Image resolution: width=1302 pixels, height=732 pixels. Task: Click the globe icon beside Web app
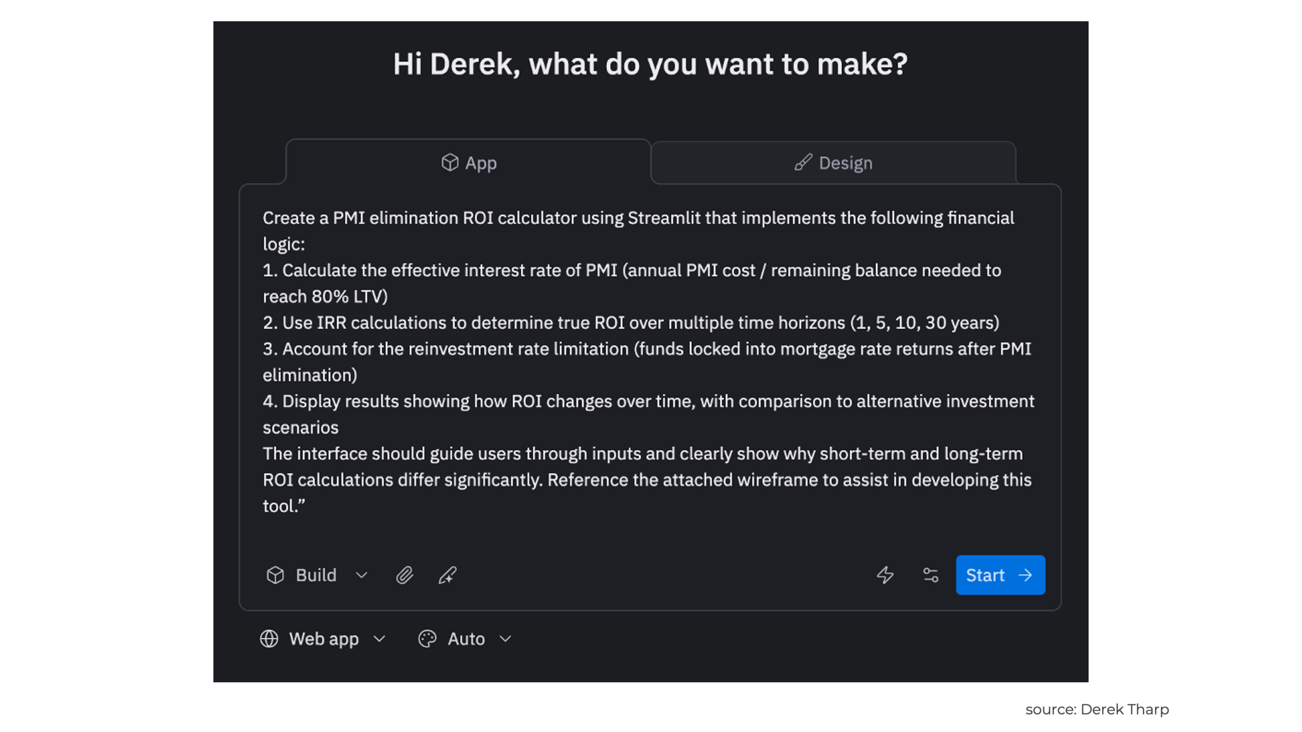269,638
